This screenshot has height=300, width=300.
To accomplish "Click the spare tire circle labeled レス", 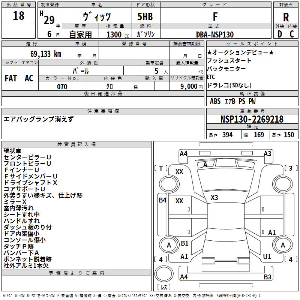I will (x=164, y=274).
